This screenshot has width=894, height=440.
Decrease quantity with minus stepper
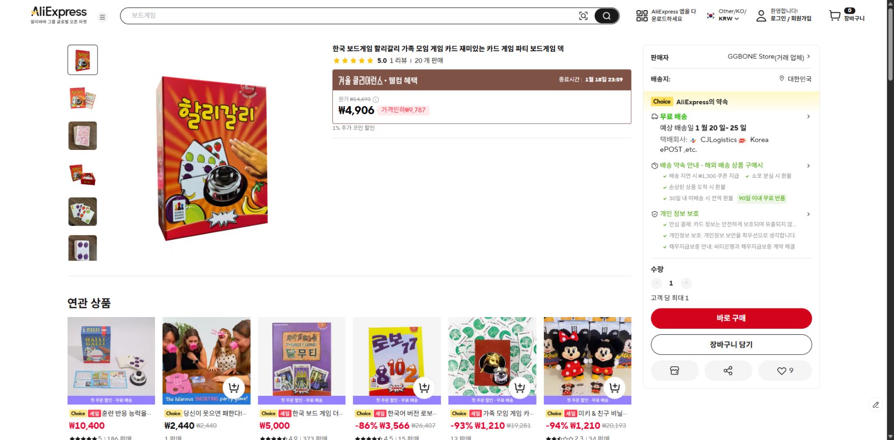[x=657, y=283]
